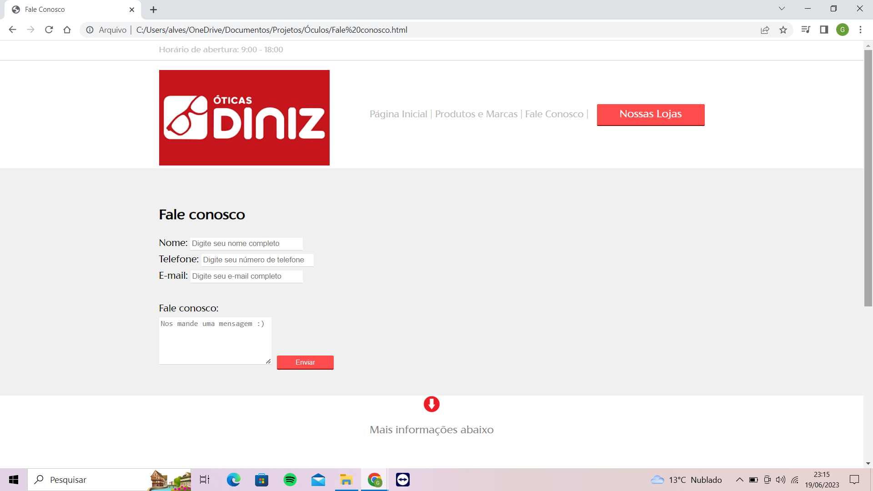Image resolution: width=873 pixels, height=491 pixels.
Task: Launch the Mail app in taskbar
Action: click(x=318, y=480)
